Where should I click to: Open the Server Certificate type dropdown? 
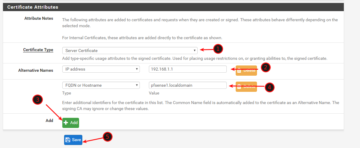point(130,51)
